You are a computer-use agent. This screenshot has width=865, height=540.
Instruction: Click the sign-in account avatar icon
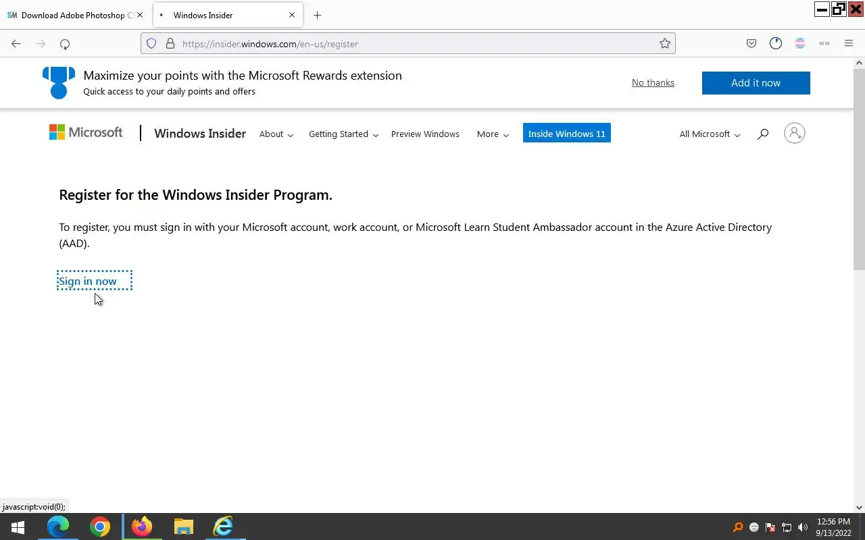click(x=795, y=133)
